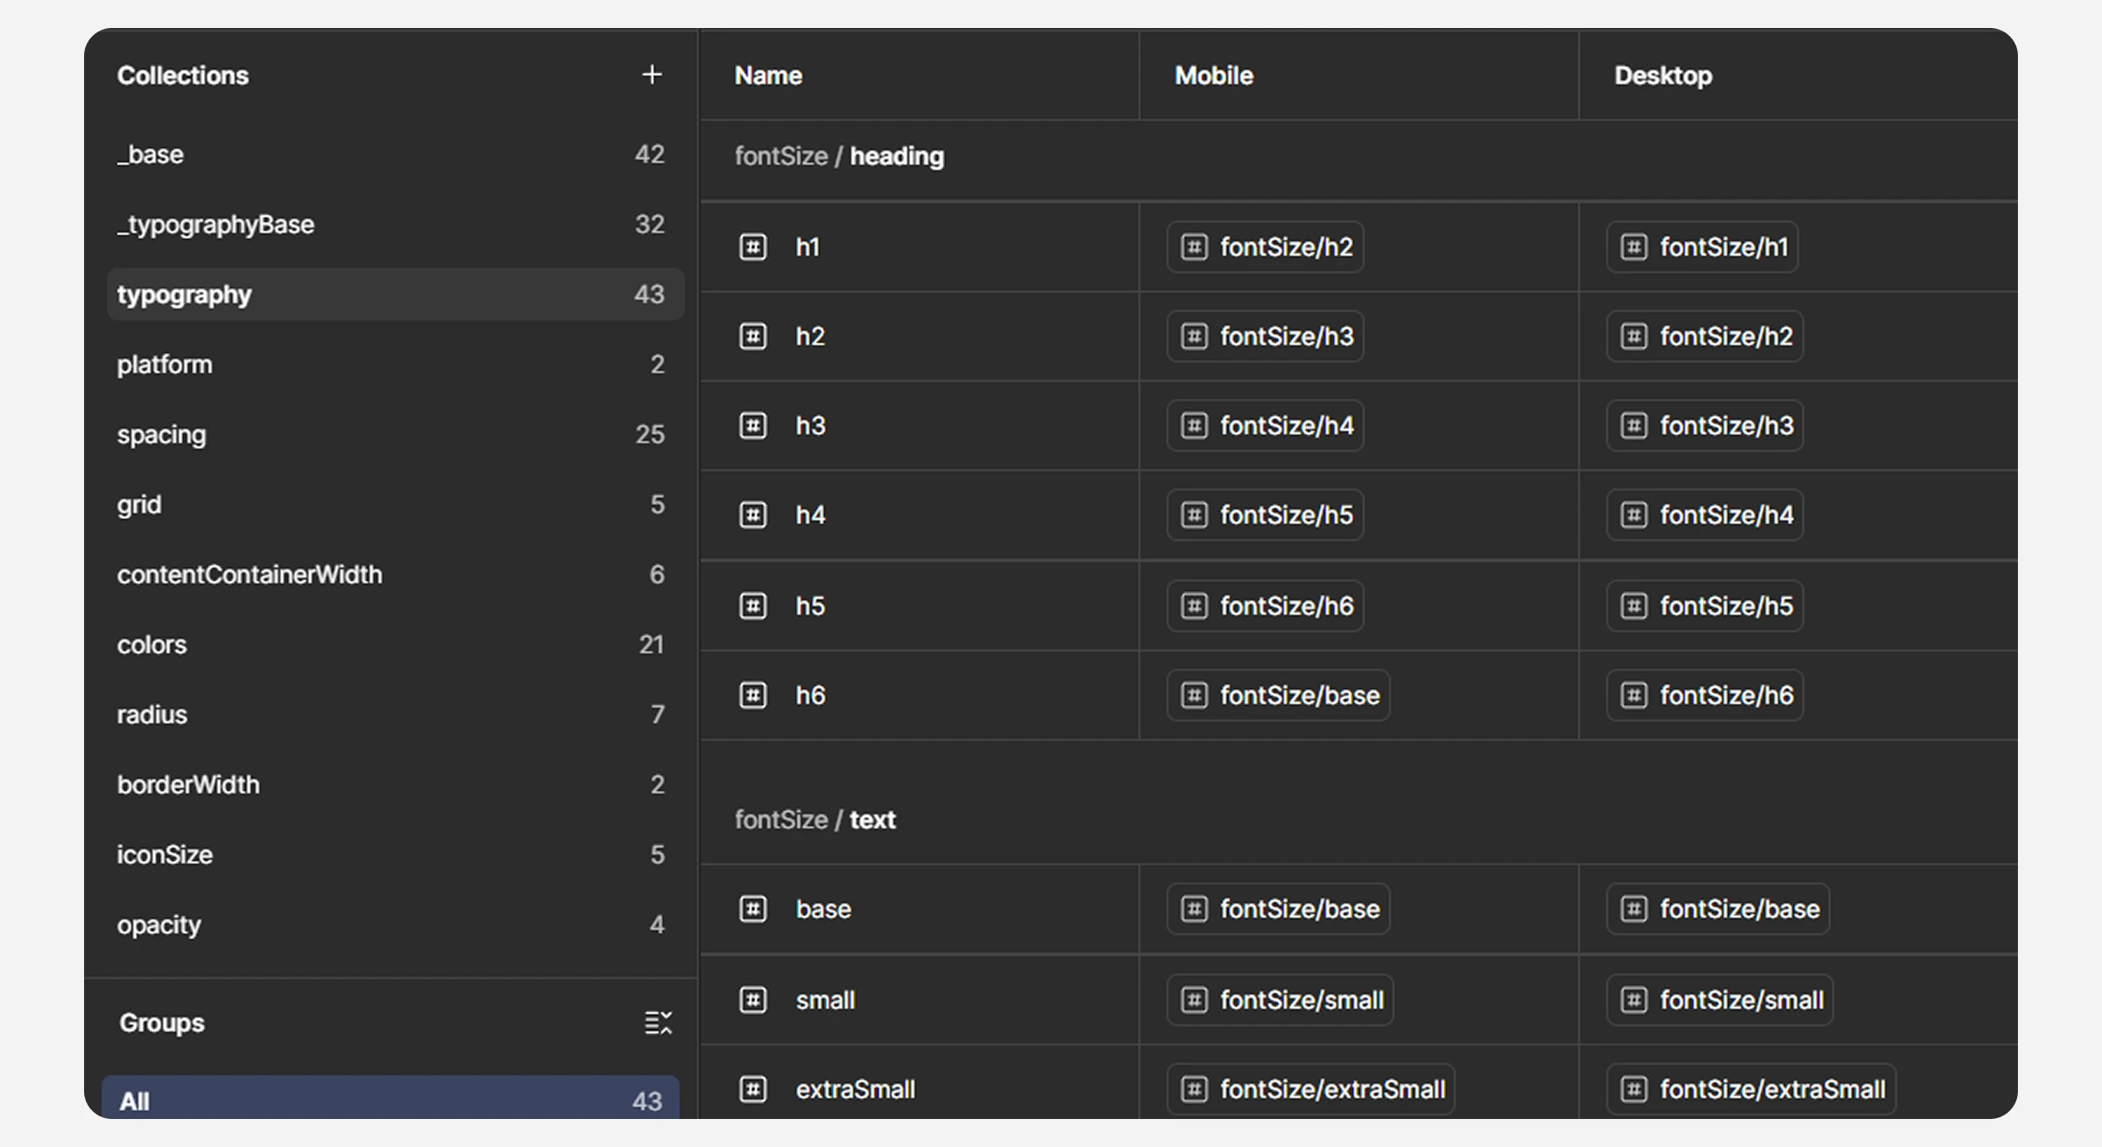Select the contentContainerWidth collection
Image resolution: width=2102 pixels, height=1147 pixels.
point(395,574)
